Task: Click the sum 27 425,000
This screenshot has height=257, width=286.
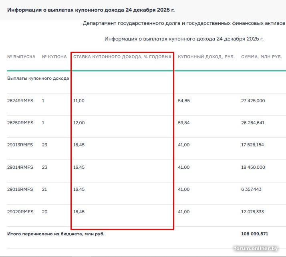Action: click(x=253, y=101)
